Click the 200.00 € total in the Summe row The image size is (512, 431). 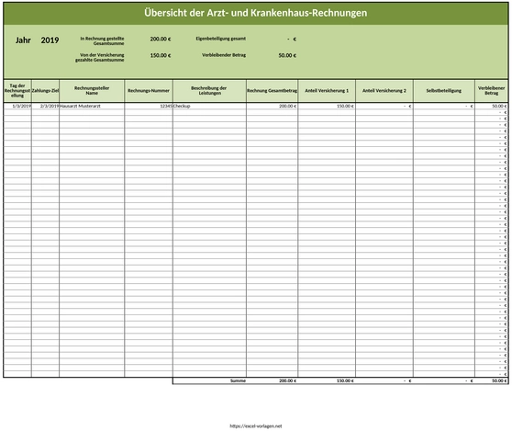pos(288,380)
